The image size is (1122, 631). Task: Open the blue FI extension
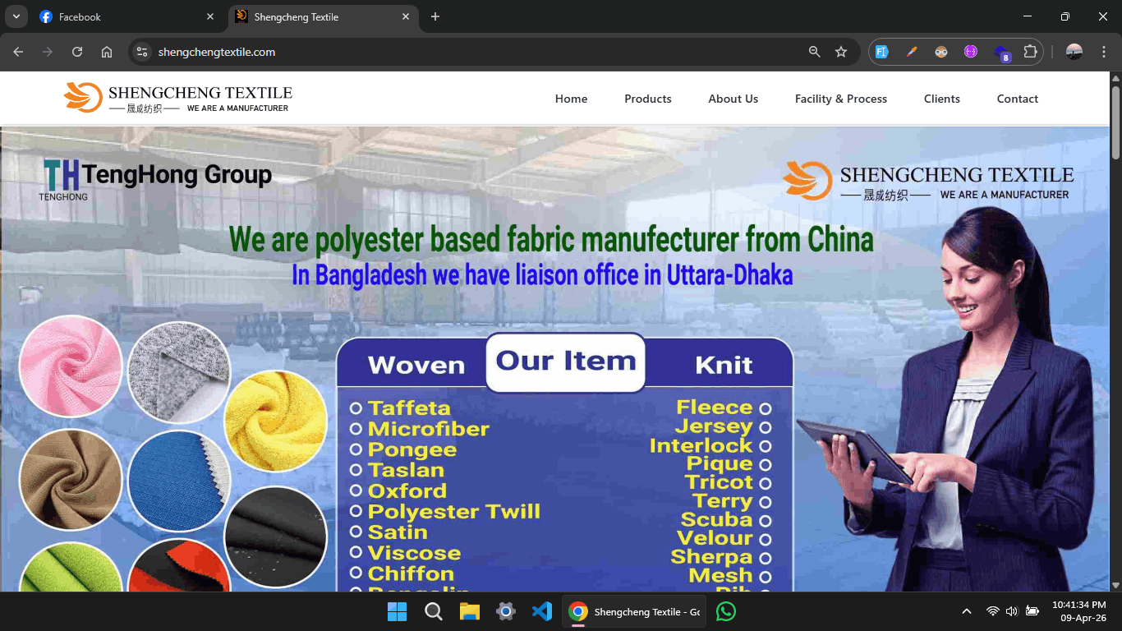(882, 52)
